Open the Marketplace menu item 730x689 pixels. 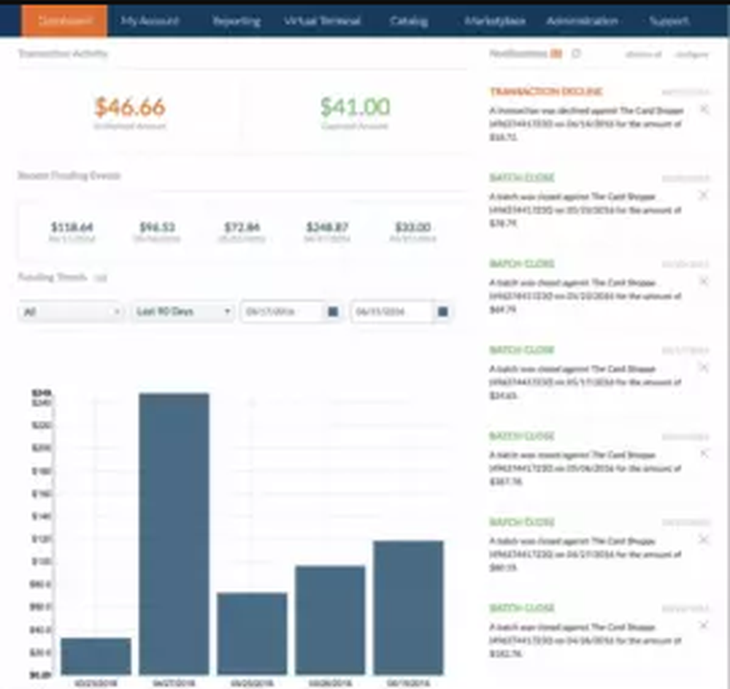pos(495,21)
